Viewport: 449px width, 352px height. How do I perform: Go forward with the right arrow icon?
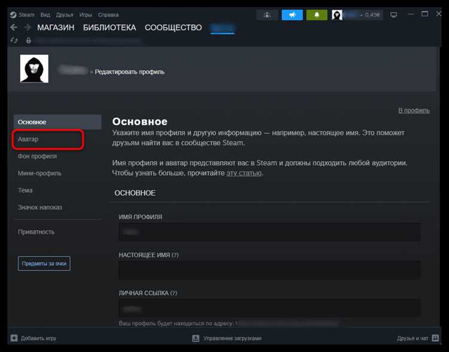point(28,27)
